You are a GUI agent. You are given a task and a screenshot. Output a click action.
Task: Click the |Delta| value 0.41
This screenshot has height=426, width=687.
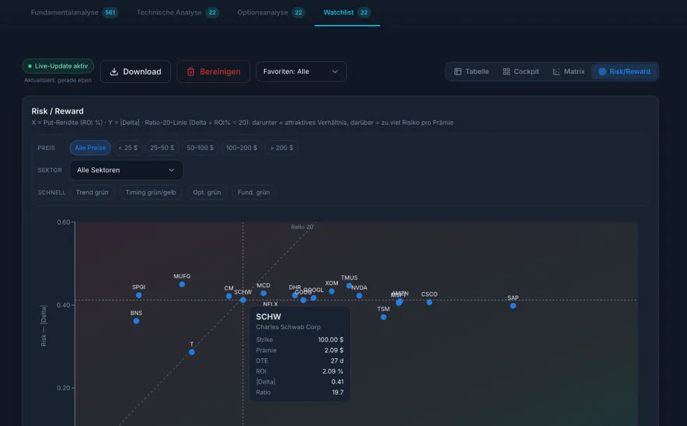click(x=337, y=382)
